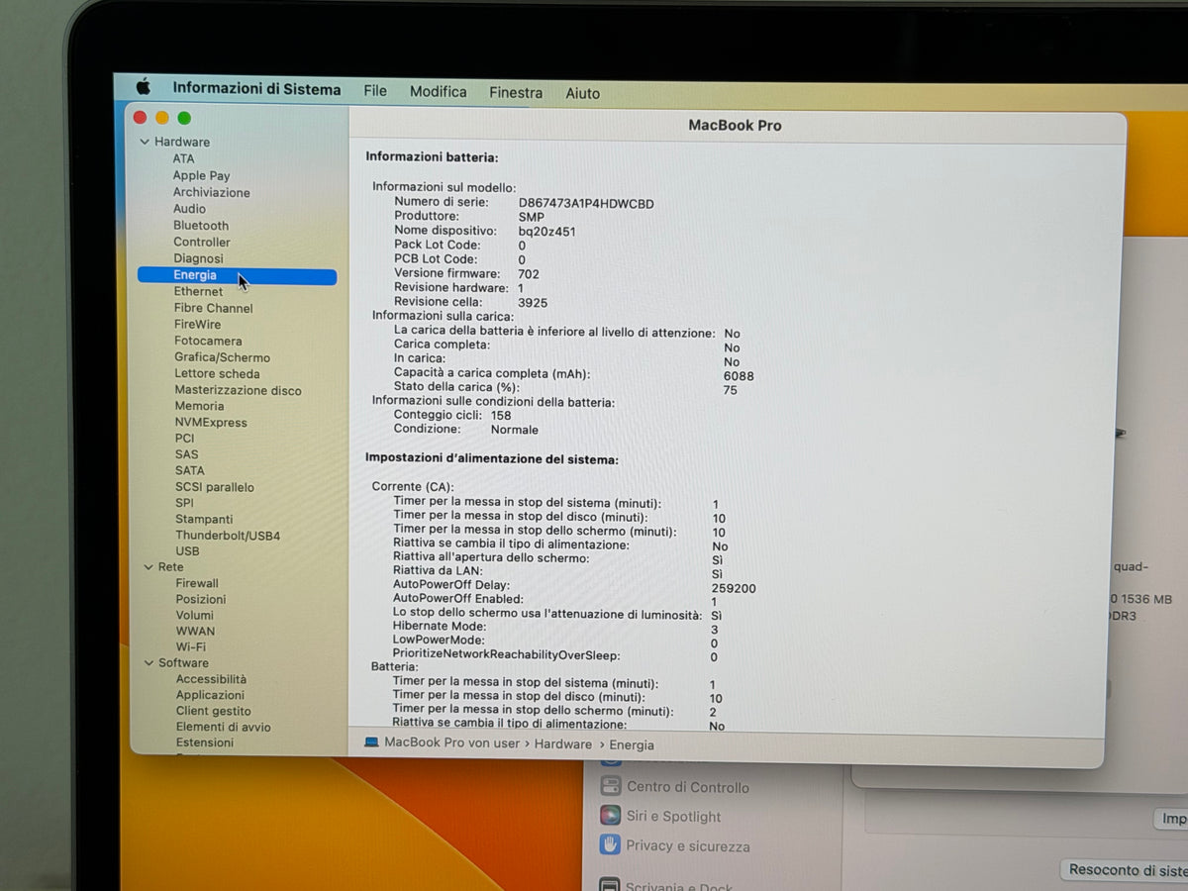Click the Resoconto di sistema button behind
The image size is (1188, 891).
click(x=1127, y=870)
